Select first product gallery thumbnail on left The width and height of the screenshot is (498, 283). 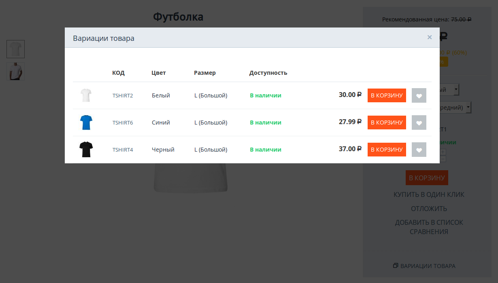point(16,49)
